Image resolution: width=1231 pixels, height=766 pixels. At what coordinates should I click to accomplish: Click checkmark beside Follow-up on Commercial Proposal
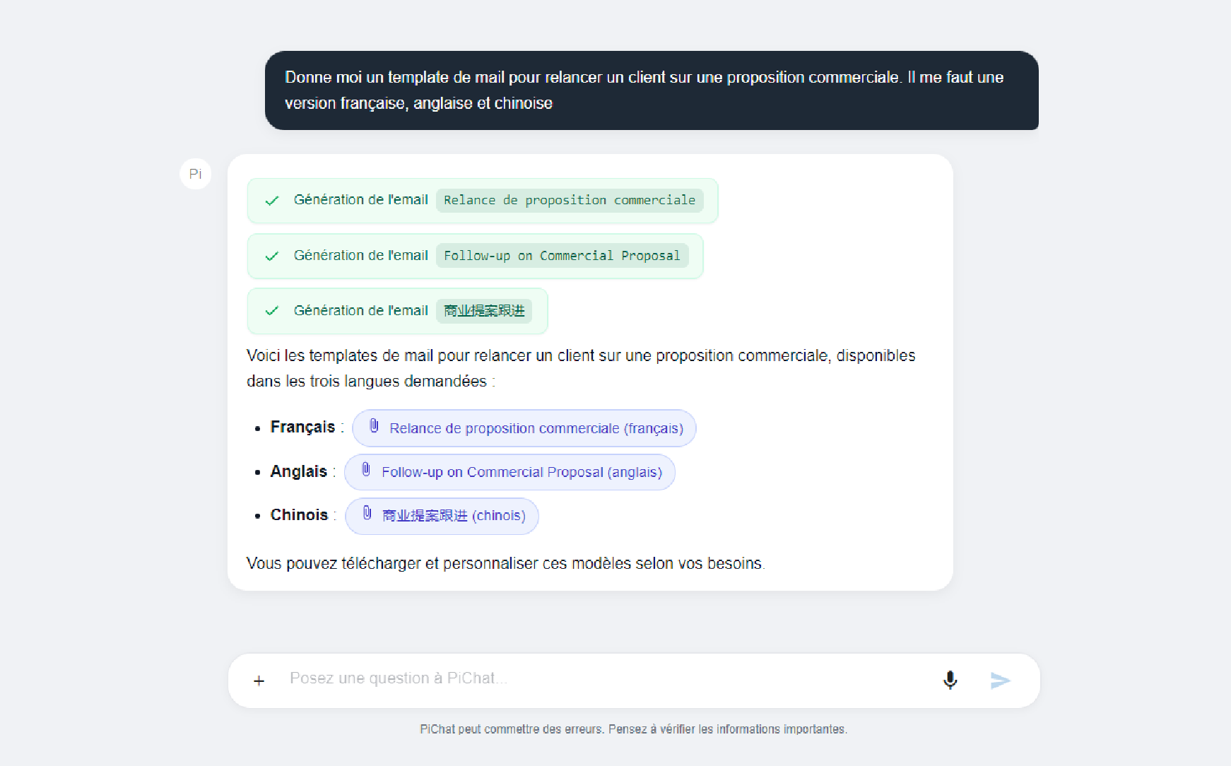[272, 256]
